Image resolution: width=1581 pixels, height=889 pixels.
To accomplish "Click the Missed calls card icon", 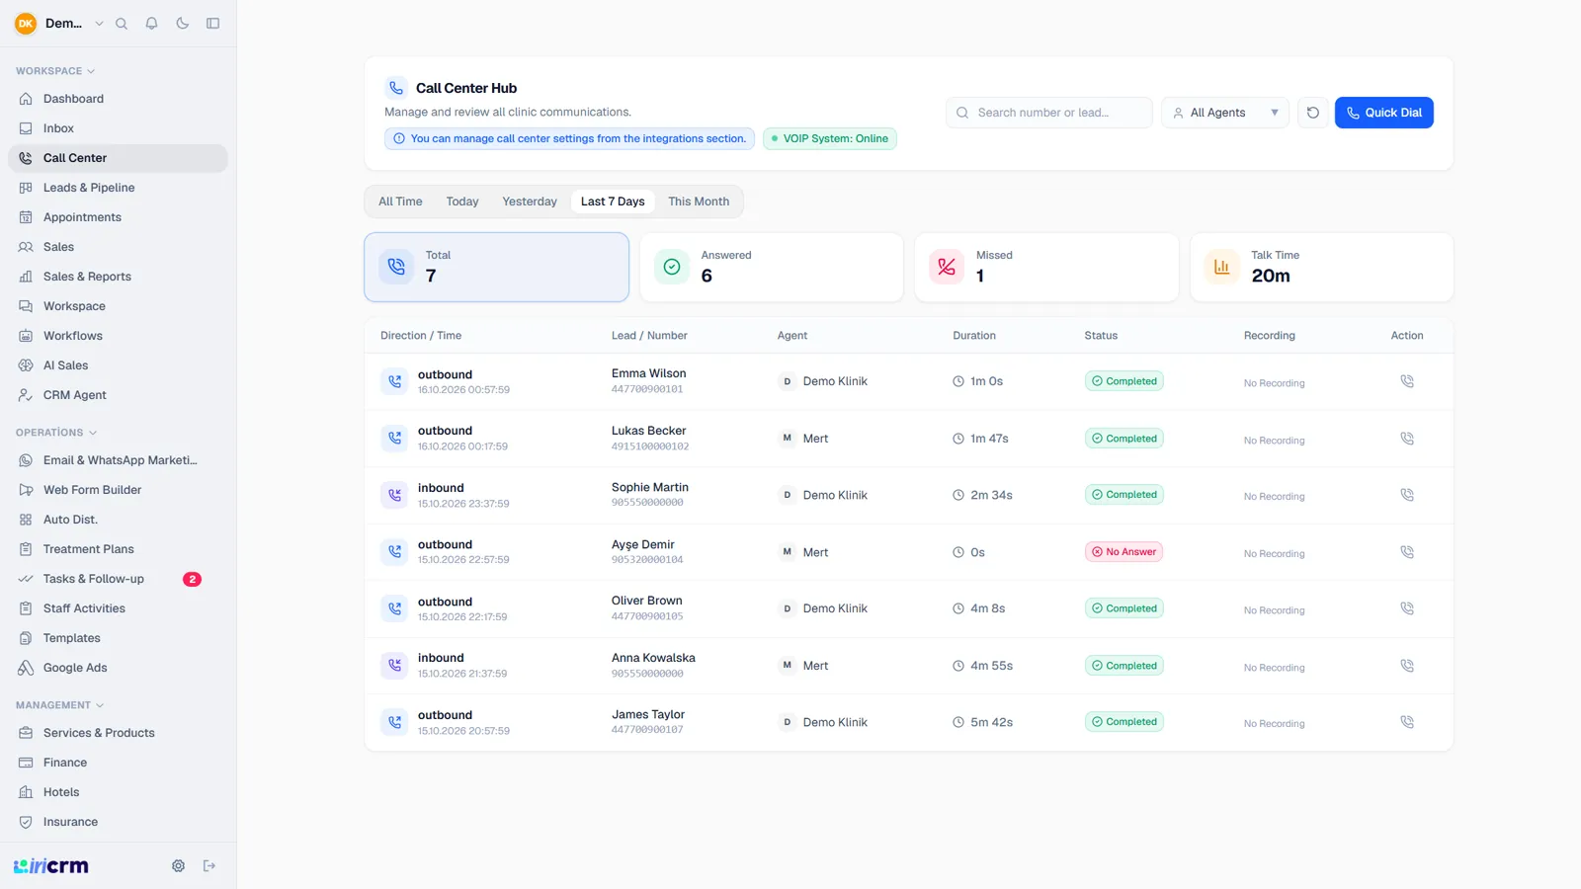I will (947, 267).
